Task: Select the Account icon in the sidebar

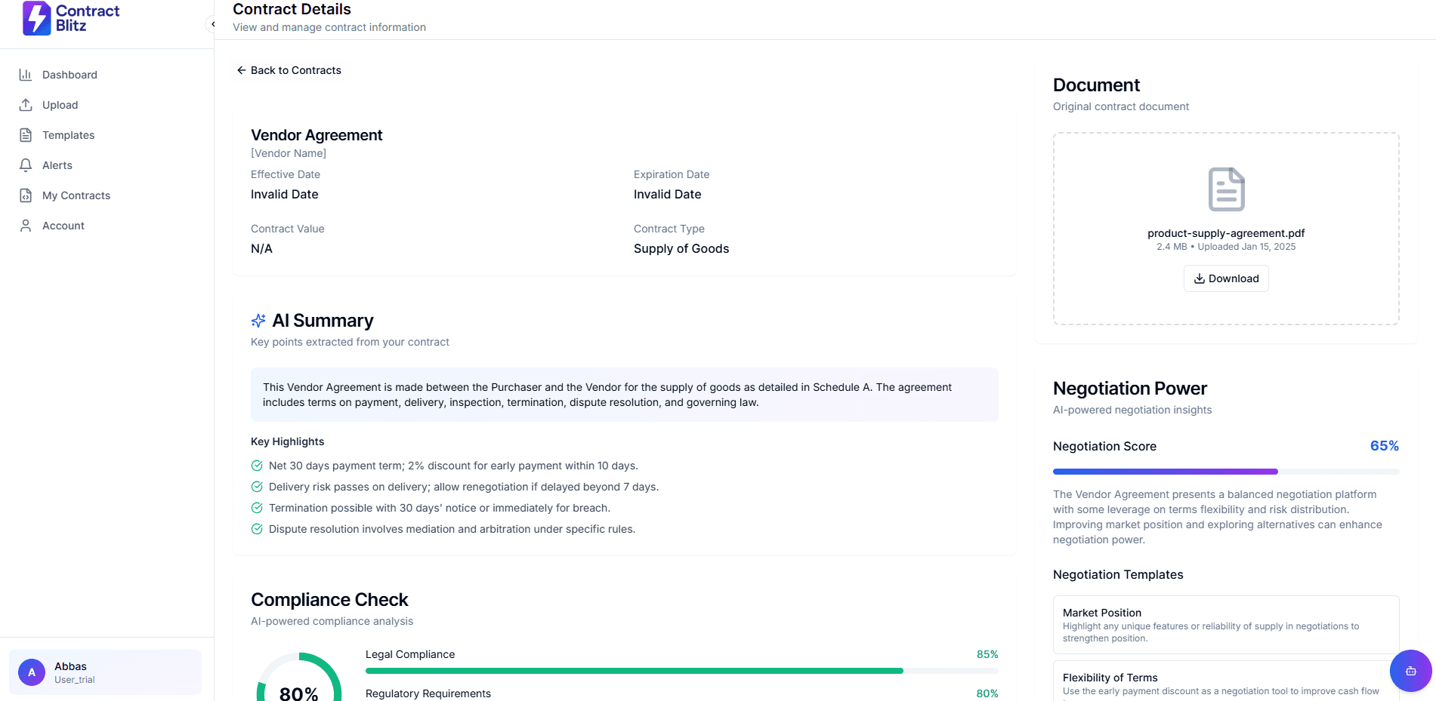Action: [x=26, y=225]
